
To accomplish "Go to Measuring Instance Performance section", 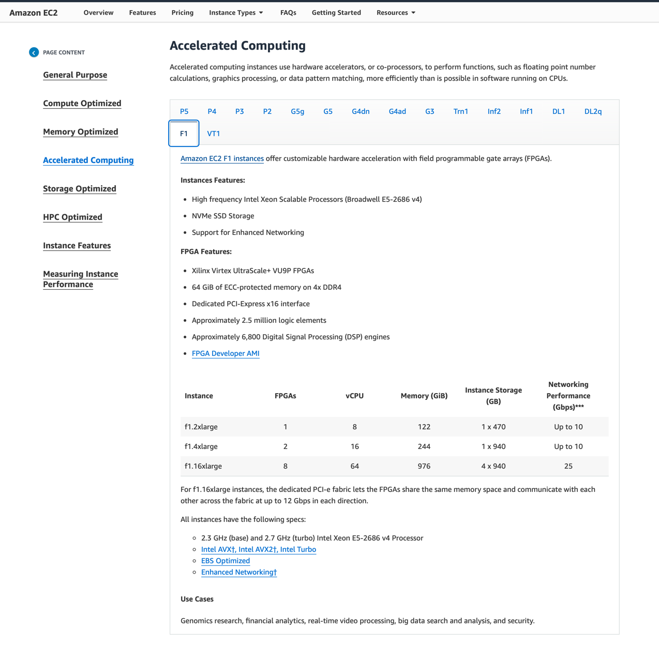I will coord(80,279).
